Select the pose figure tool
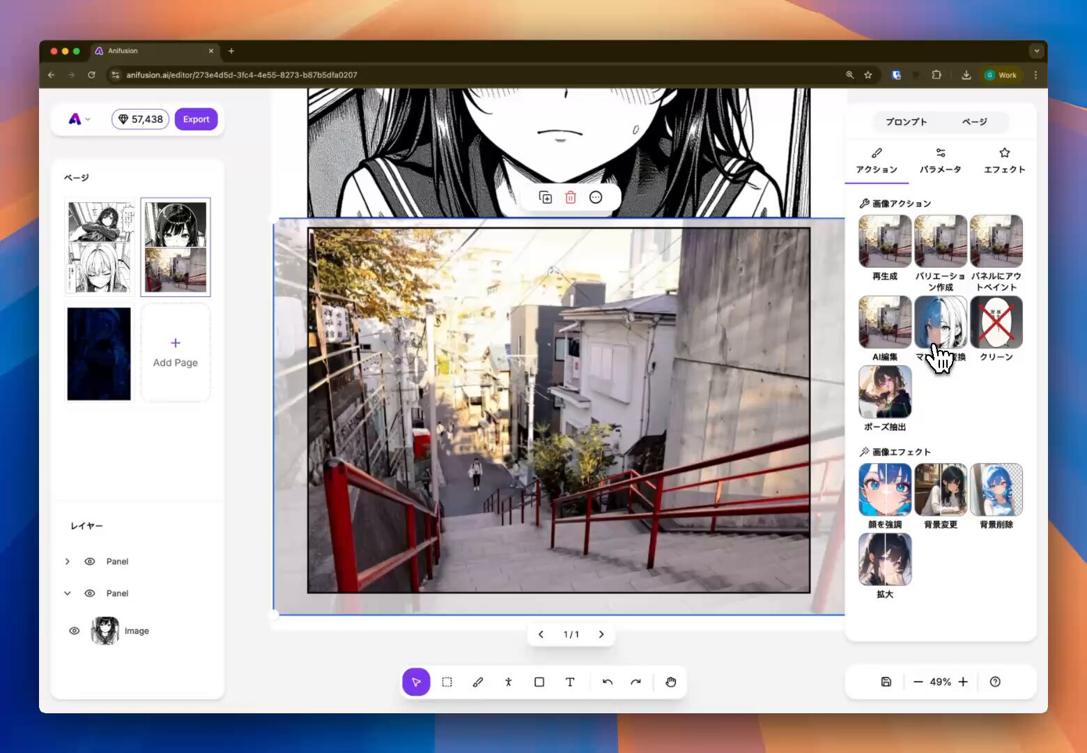Viewport: 1087px width, 753px height. pyautogui.click(x=509, y=682)
